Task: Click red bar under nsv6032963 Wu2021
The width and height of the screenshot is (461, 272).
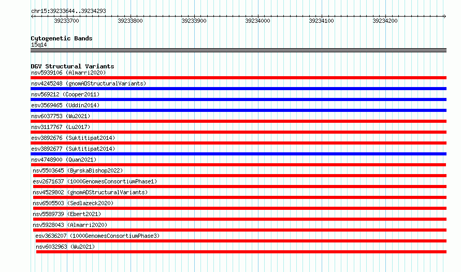Action: [x=241, y=252]
